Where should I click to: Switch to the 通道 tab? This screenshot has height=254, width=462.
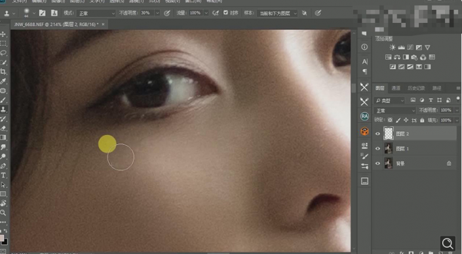click(396, 88)
